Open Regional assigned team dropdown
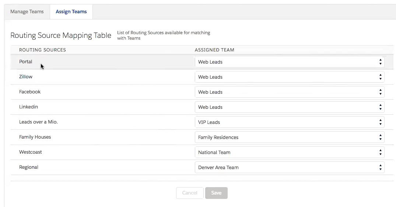The height and width of the screenshot is (207, 396). 290,167
